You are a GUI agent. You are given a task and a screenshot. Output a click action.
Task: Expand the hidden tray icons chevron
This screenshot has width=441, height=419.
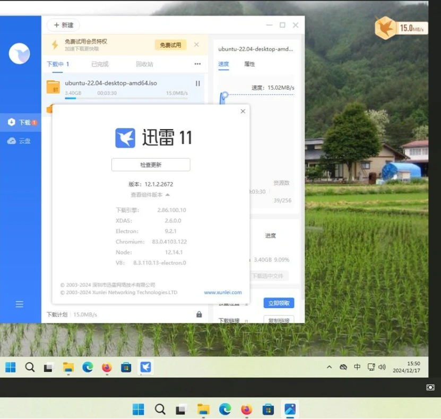[329, 367]
